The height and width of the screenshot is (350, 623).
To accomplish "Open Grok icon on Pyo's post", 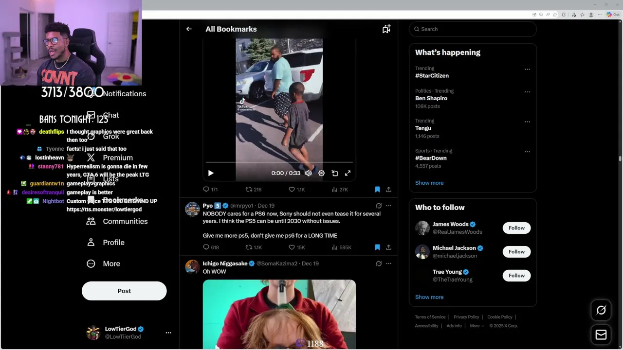I will click(379, 206).
